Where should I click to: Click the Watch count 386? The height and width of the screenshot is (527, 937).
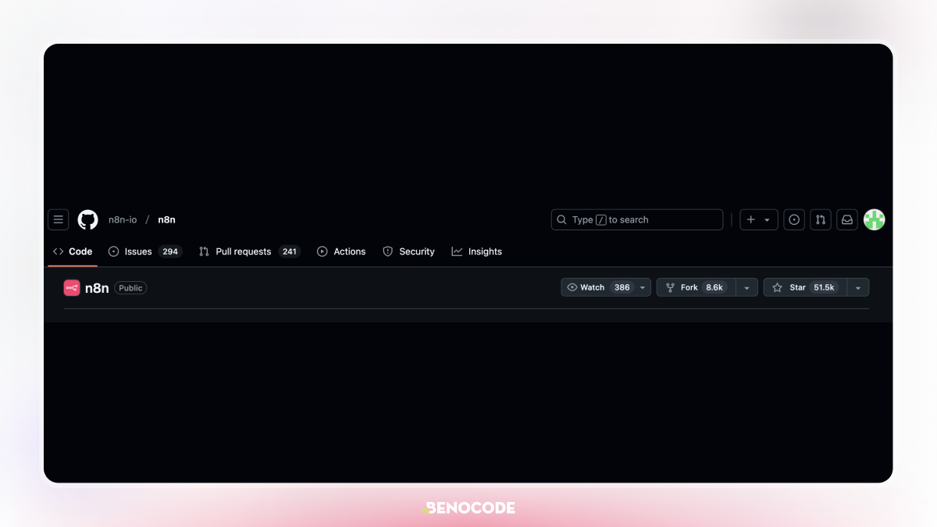(622, 287)
